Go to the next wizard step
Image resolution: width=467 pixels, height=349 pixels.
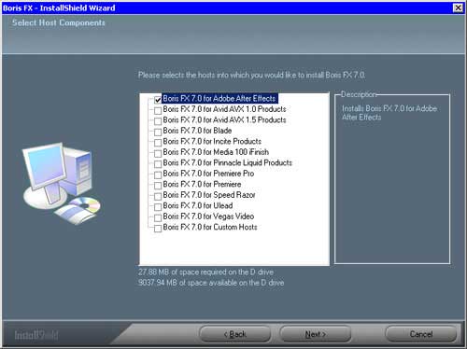(x=316, y=334)
